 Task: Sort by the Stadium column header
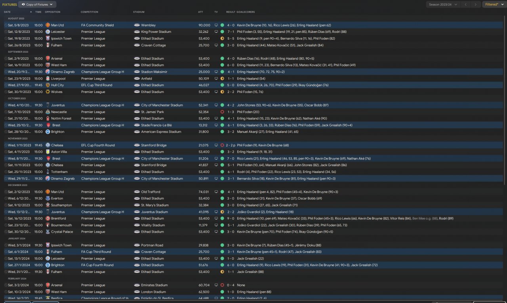click(139, 12)
